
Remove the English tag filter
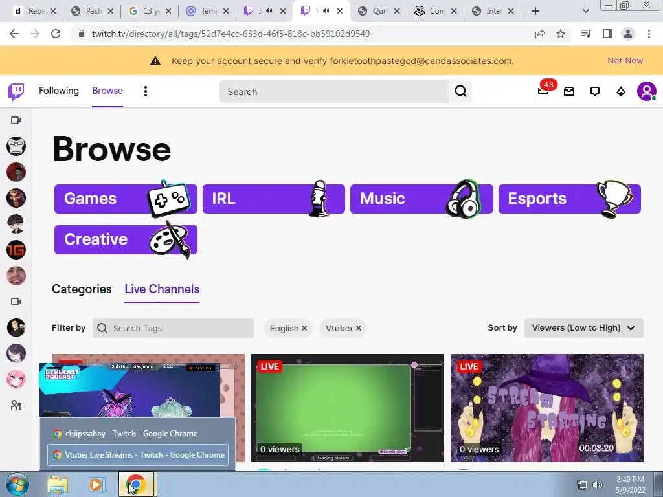pyautogui.click(x=304, y=328)
